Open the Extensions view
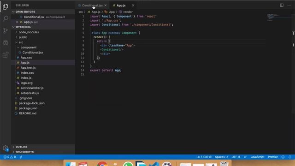 coord(6,54)
